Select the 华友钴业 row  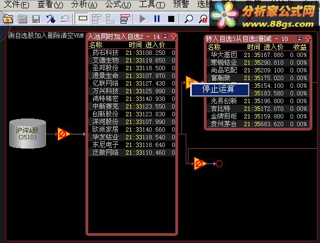click(x=132, y=137)
